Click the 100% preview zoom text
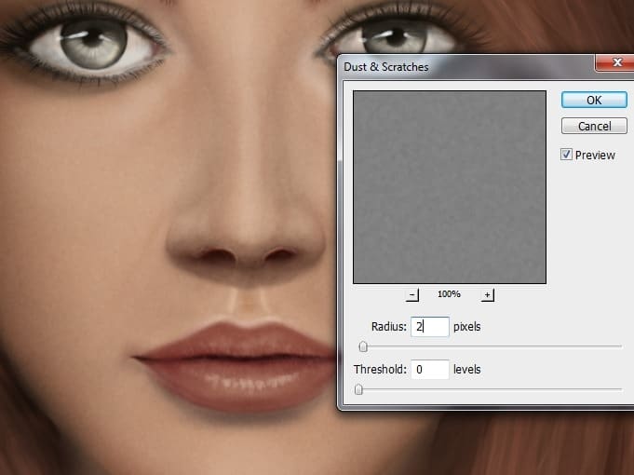Screen dimensions: 634x475 tap(449, 294)
